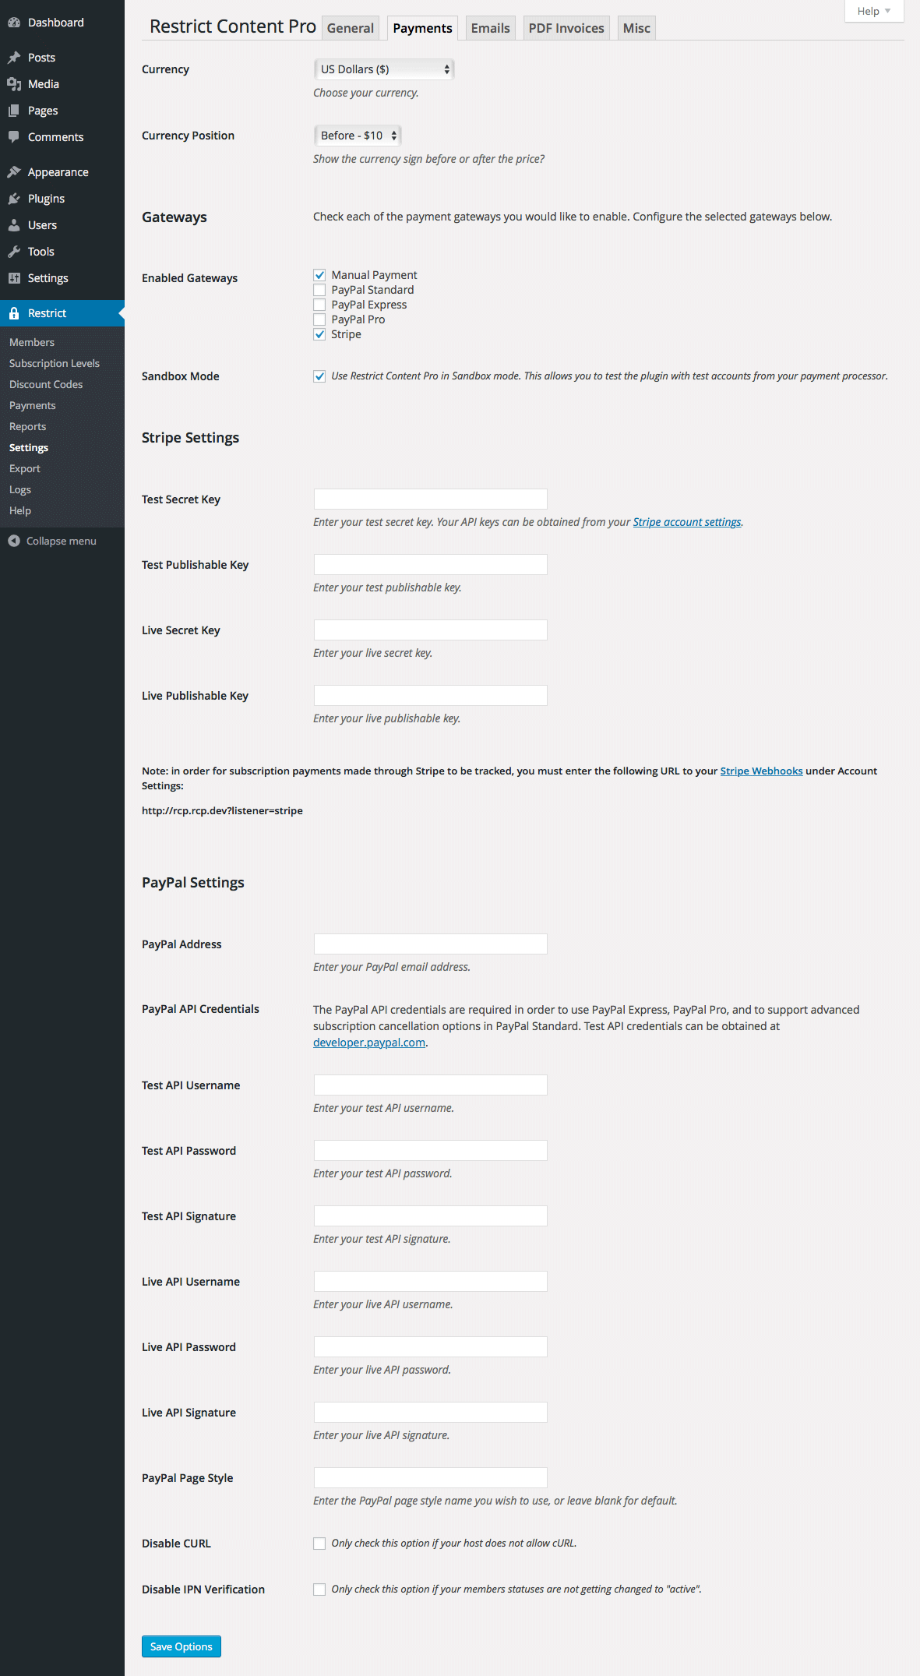Screen dimensions: 920x1676
Task: Click the PayPal Page Style field
Action: tap(431, 1478)
